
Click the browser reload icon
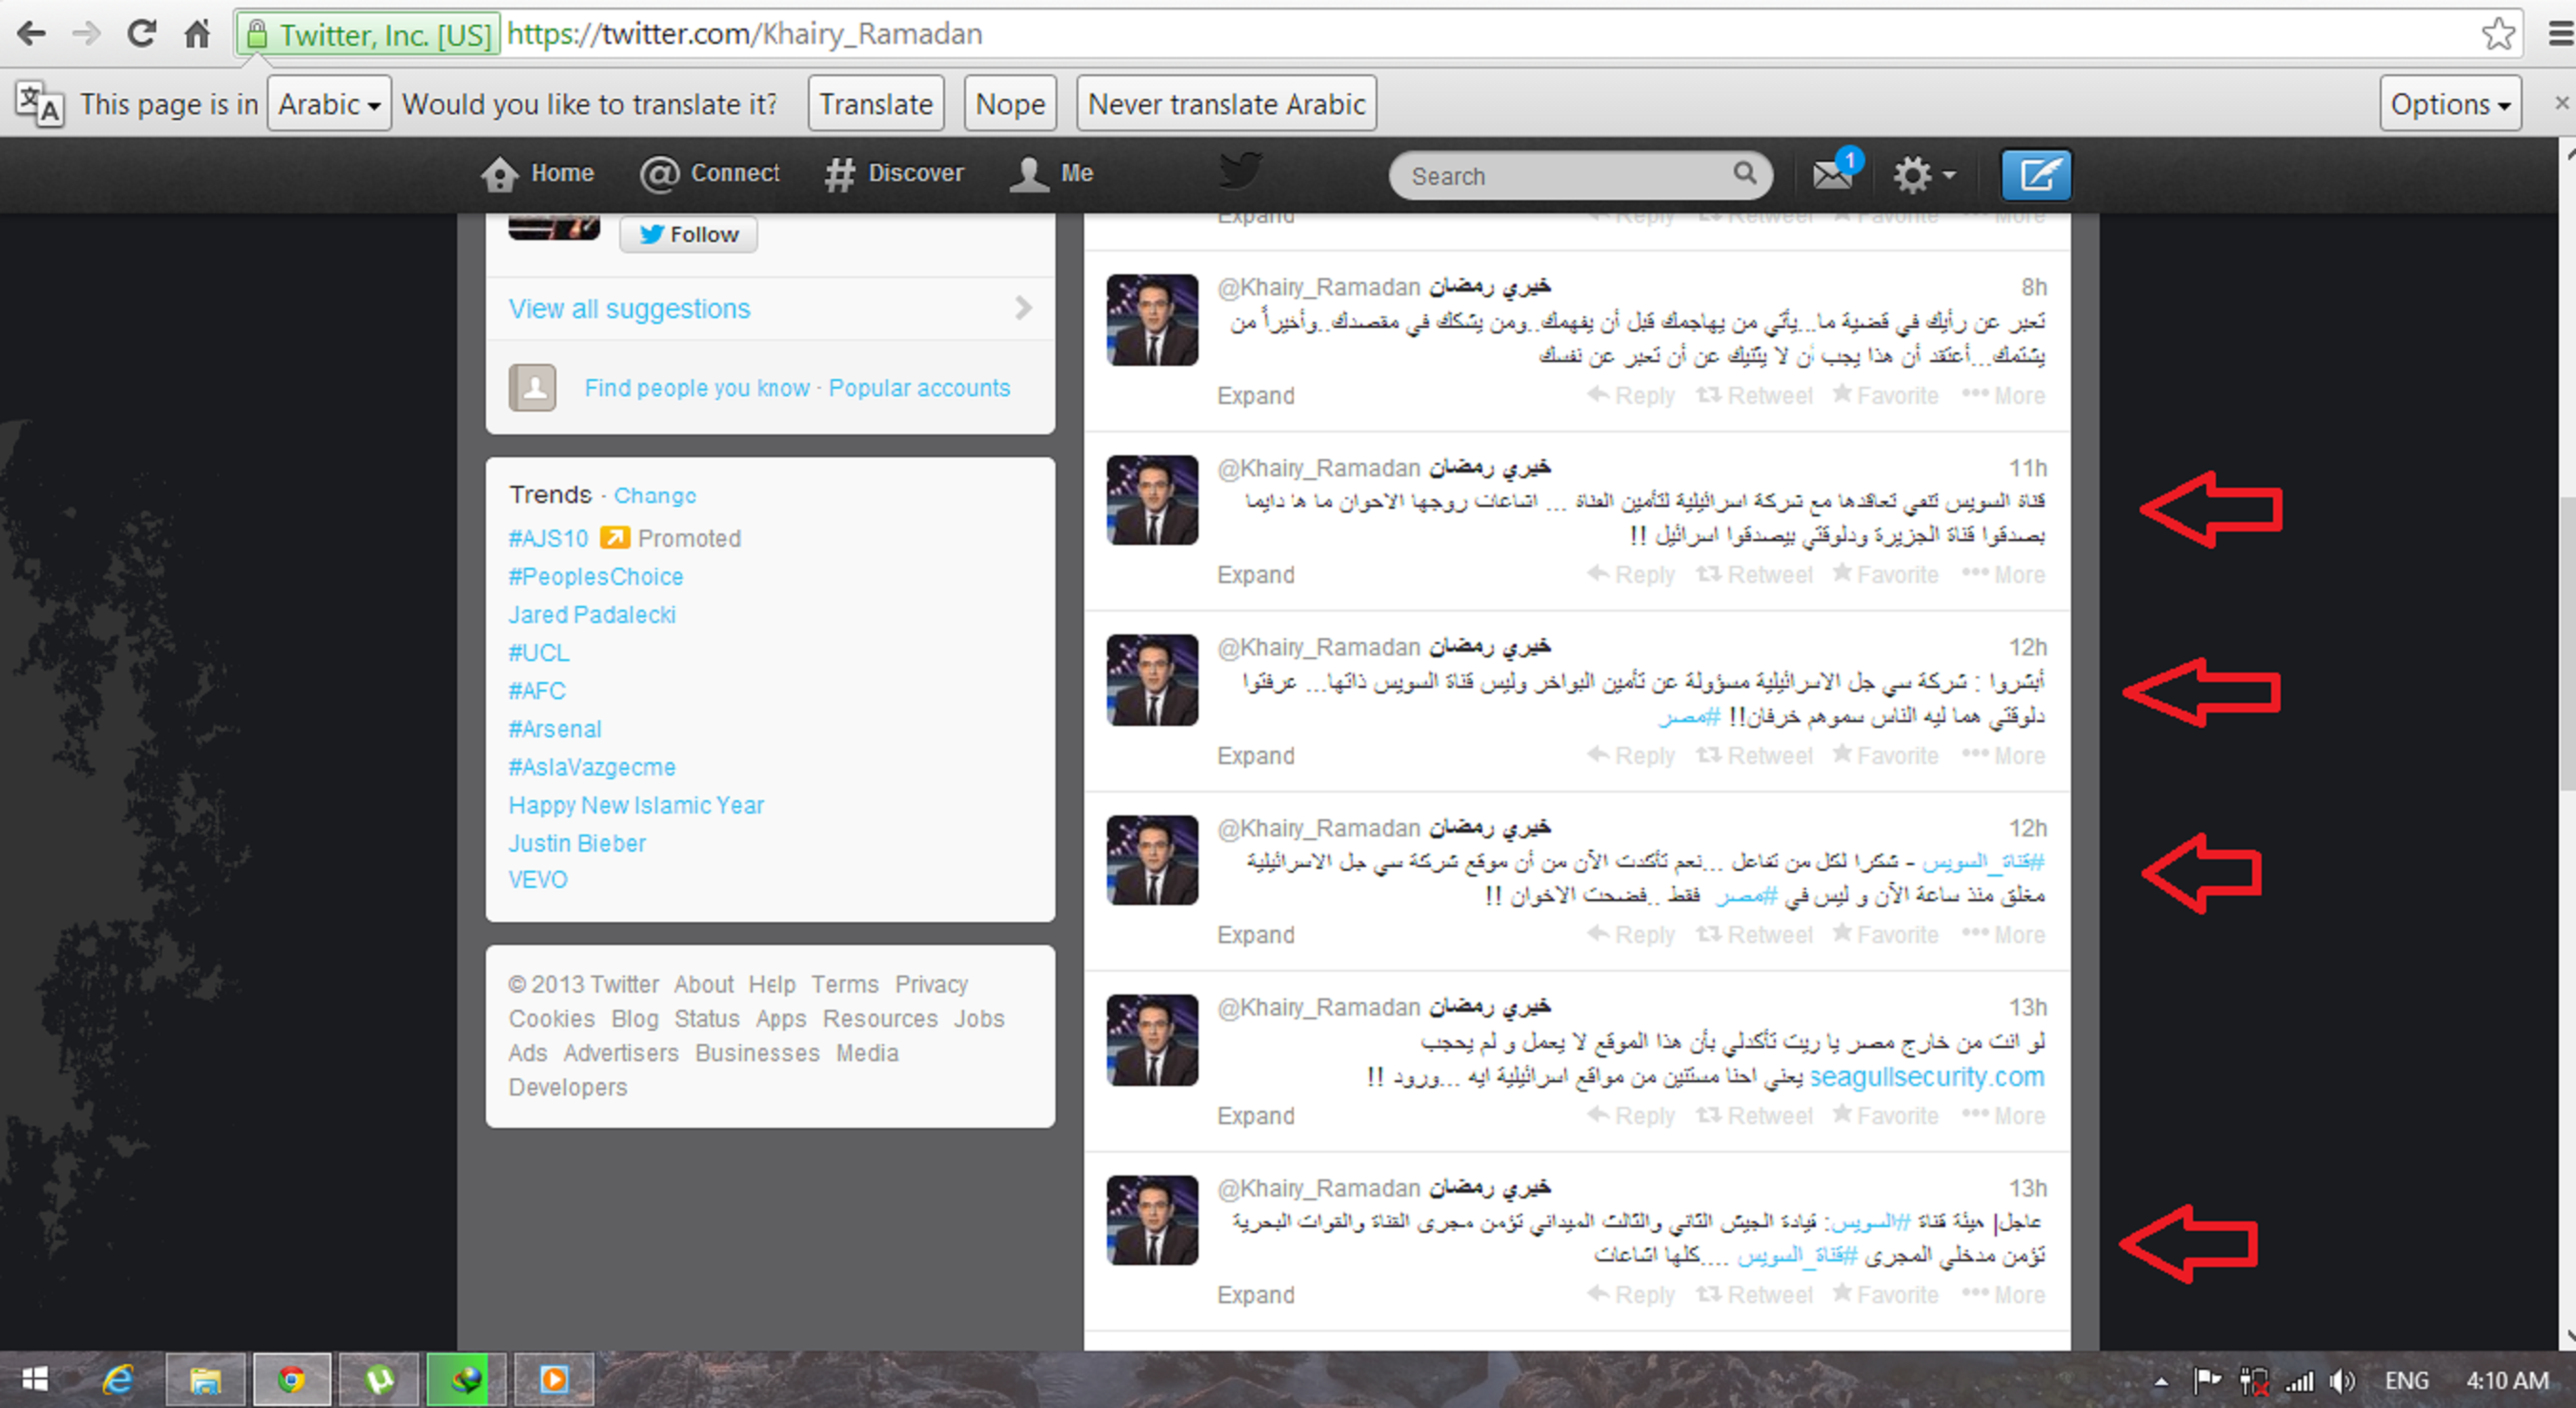click(x=141, y=34)
